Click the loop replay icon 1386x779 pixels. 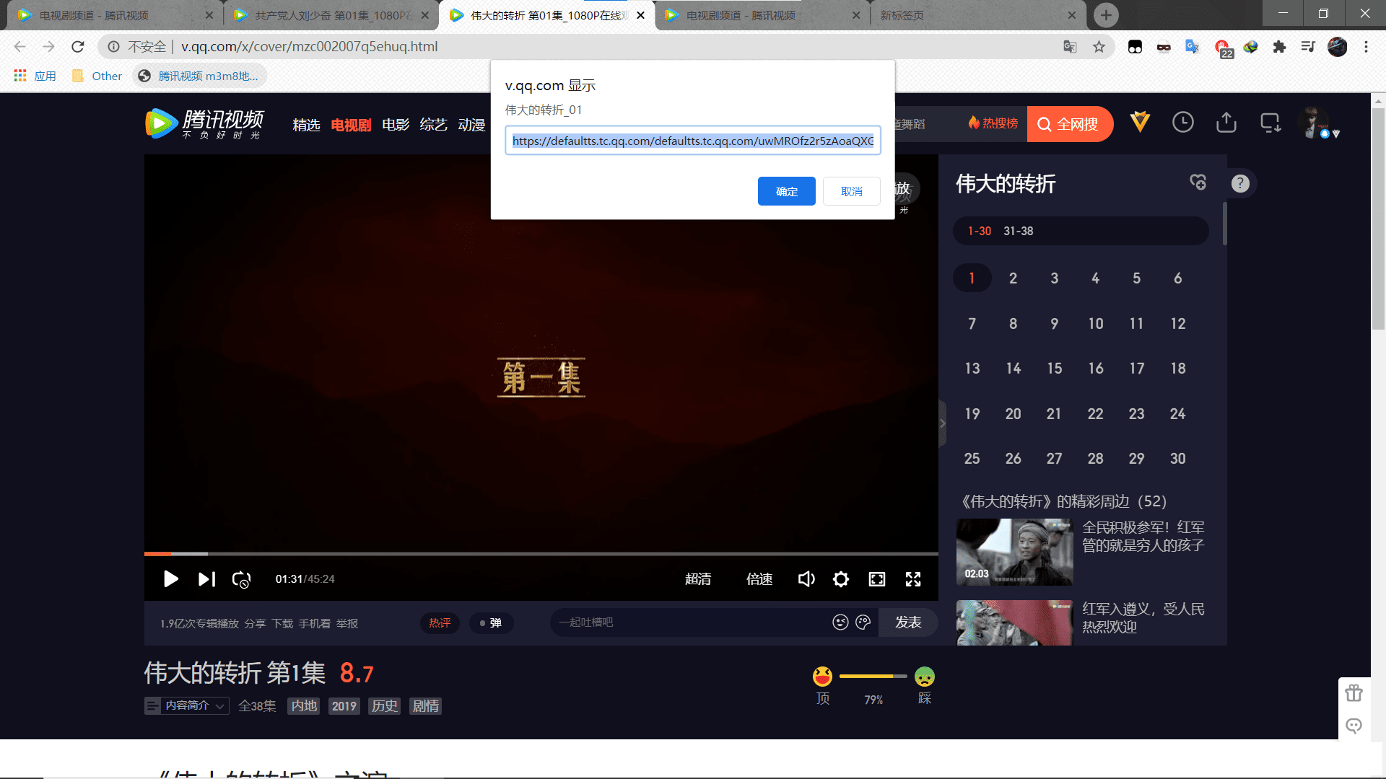tap(241, 579)
